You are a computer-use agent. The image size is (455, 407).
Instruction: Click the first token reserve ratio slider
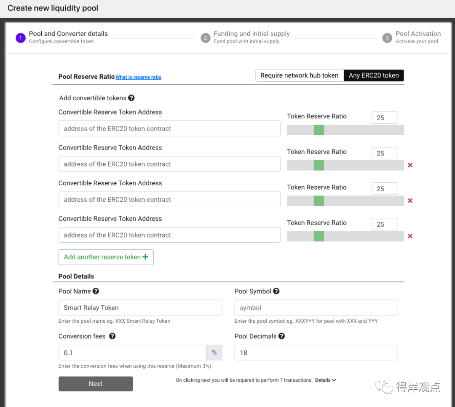point(345,130)
